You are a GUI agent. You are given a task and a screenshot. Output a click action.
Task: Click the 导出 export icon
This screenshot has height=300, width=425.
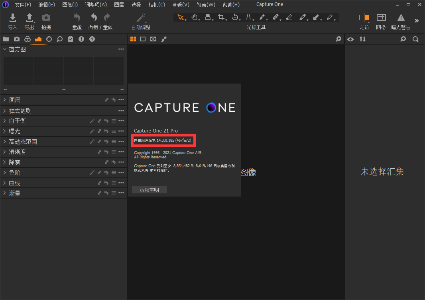[x=29, y=18]
